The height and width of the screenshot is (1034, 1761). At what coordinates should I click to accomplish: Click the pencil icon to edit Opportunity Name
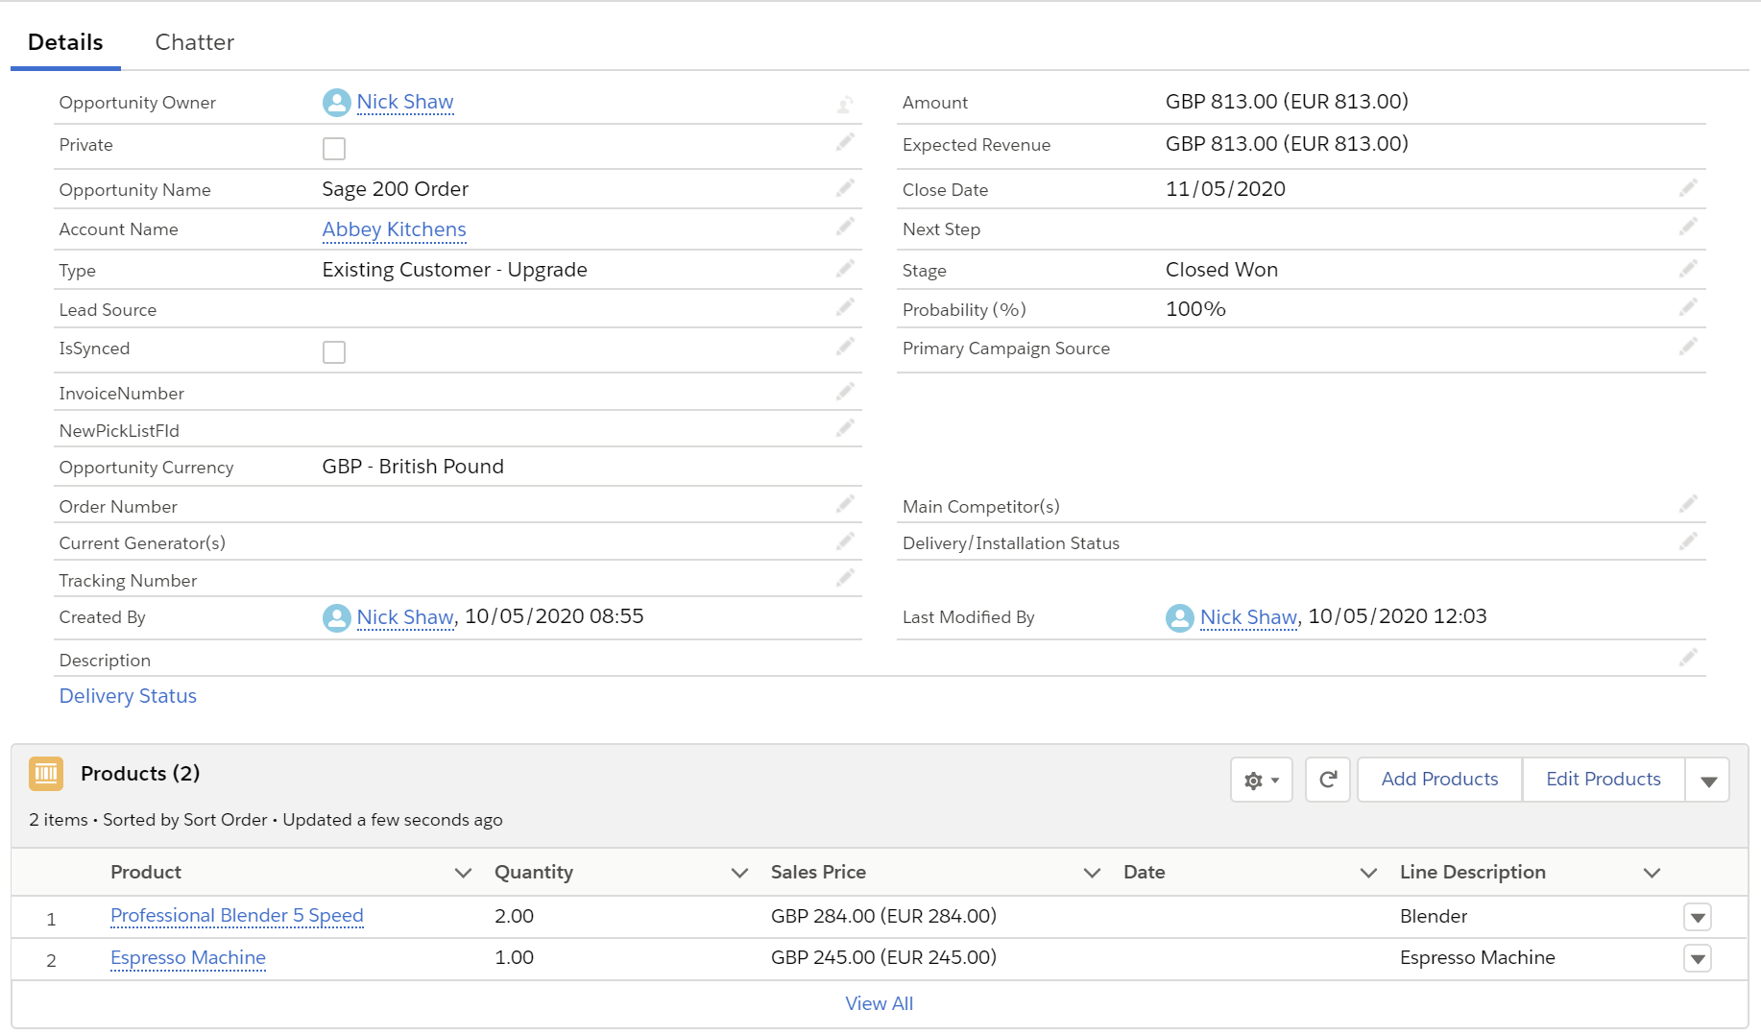coord(845,188)
